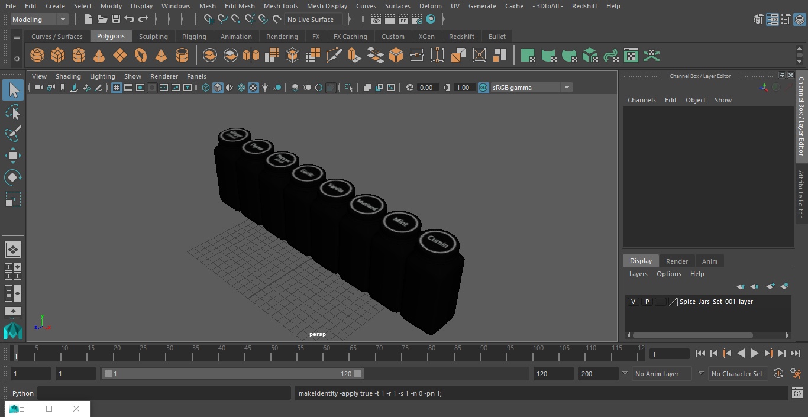The height and width of the screenshot is (417, 808).
Task: Toggle the viewport grid display
Action: [117, 88]
